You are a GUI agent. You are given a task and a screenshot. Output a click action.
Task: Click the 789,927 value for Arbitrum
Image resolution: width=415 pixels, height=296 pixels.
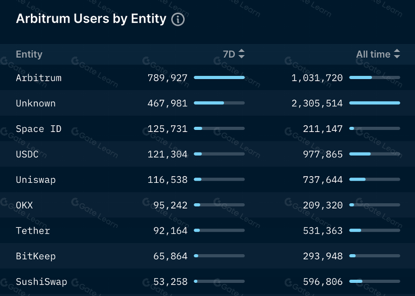(x=167, y=78)
